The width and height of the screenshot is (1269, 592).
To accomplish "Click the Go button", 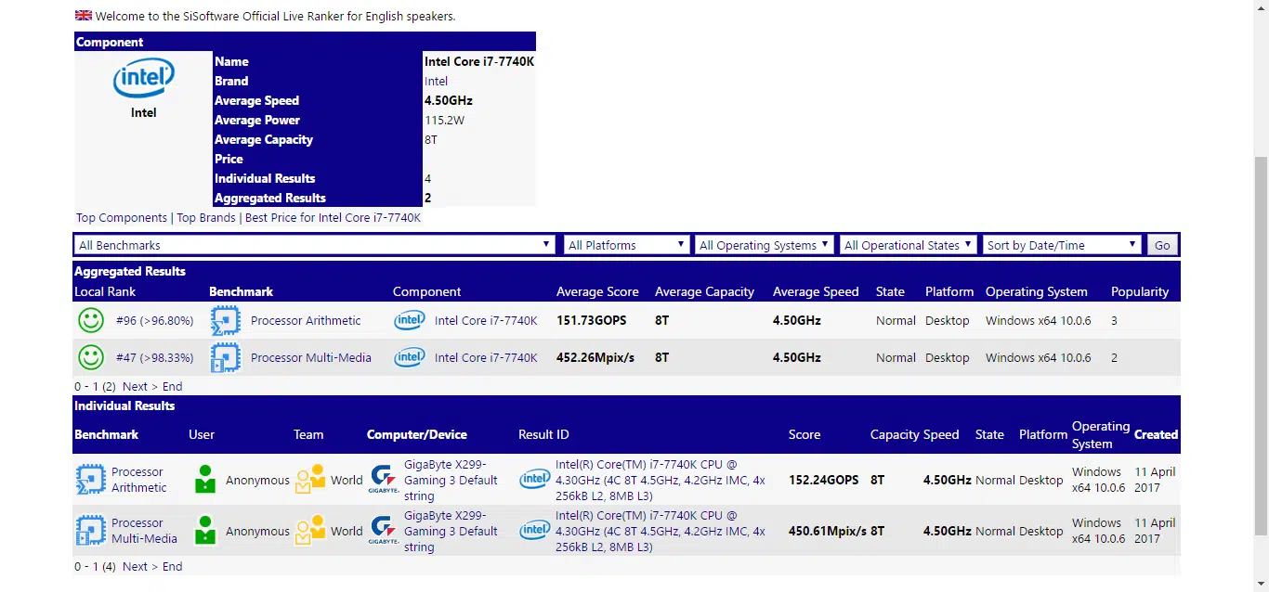I will click(x=1162, y=245).
